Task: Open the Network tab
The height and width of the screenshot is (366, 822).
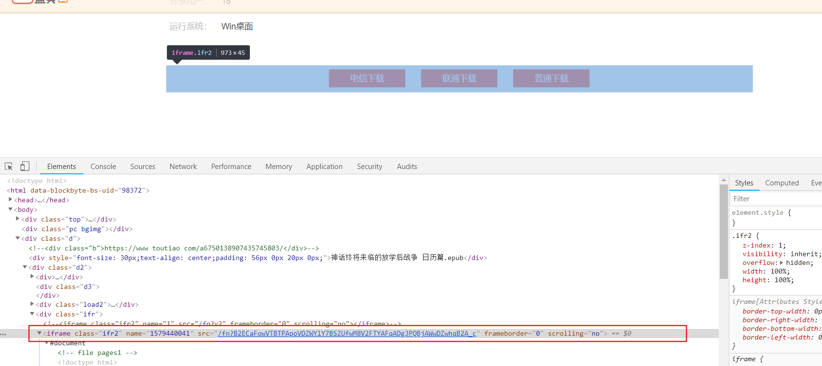Action: [183, 167]
